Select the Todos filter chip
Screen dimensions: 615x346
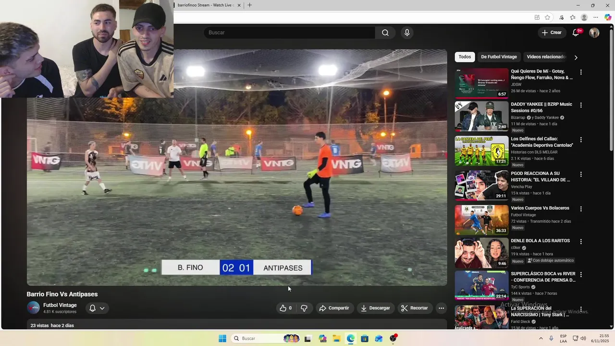[x=465, y=57]
